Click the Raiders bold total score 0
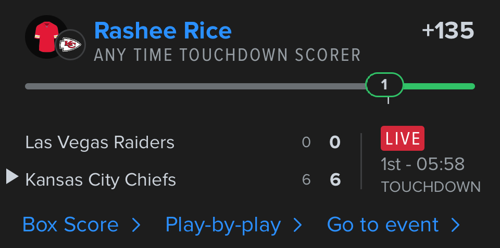 335,142
